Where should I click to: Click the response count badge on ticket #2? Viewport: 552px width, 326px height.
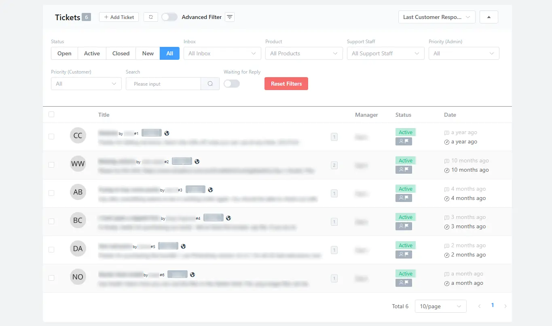(334, 165)
